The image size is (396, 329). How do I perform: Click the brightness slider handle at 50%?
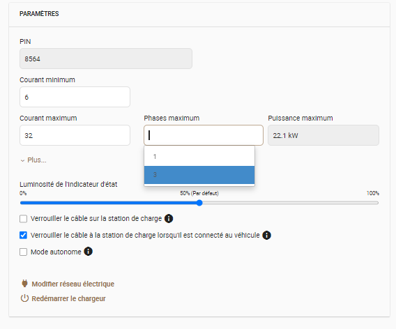coord(199,203)
